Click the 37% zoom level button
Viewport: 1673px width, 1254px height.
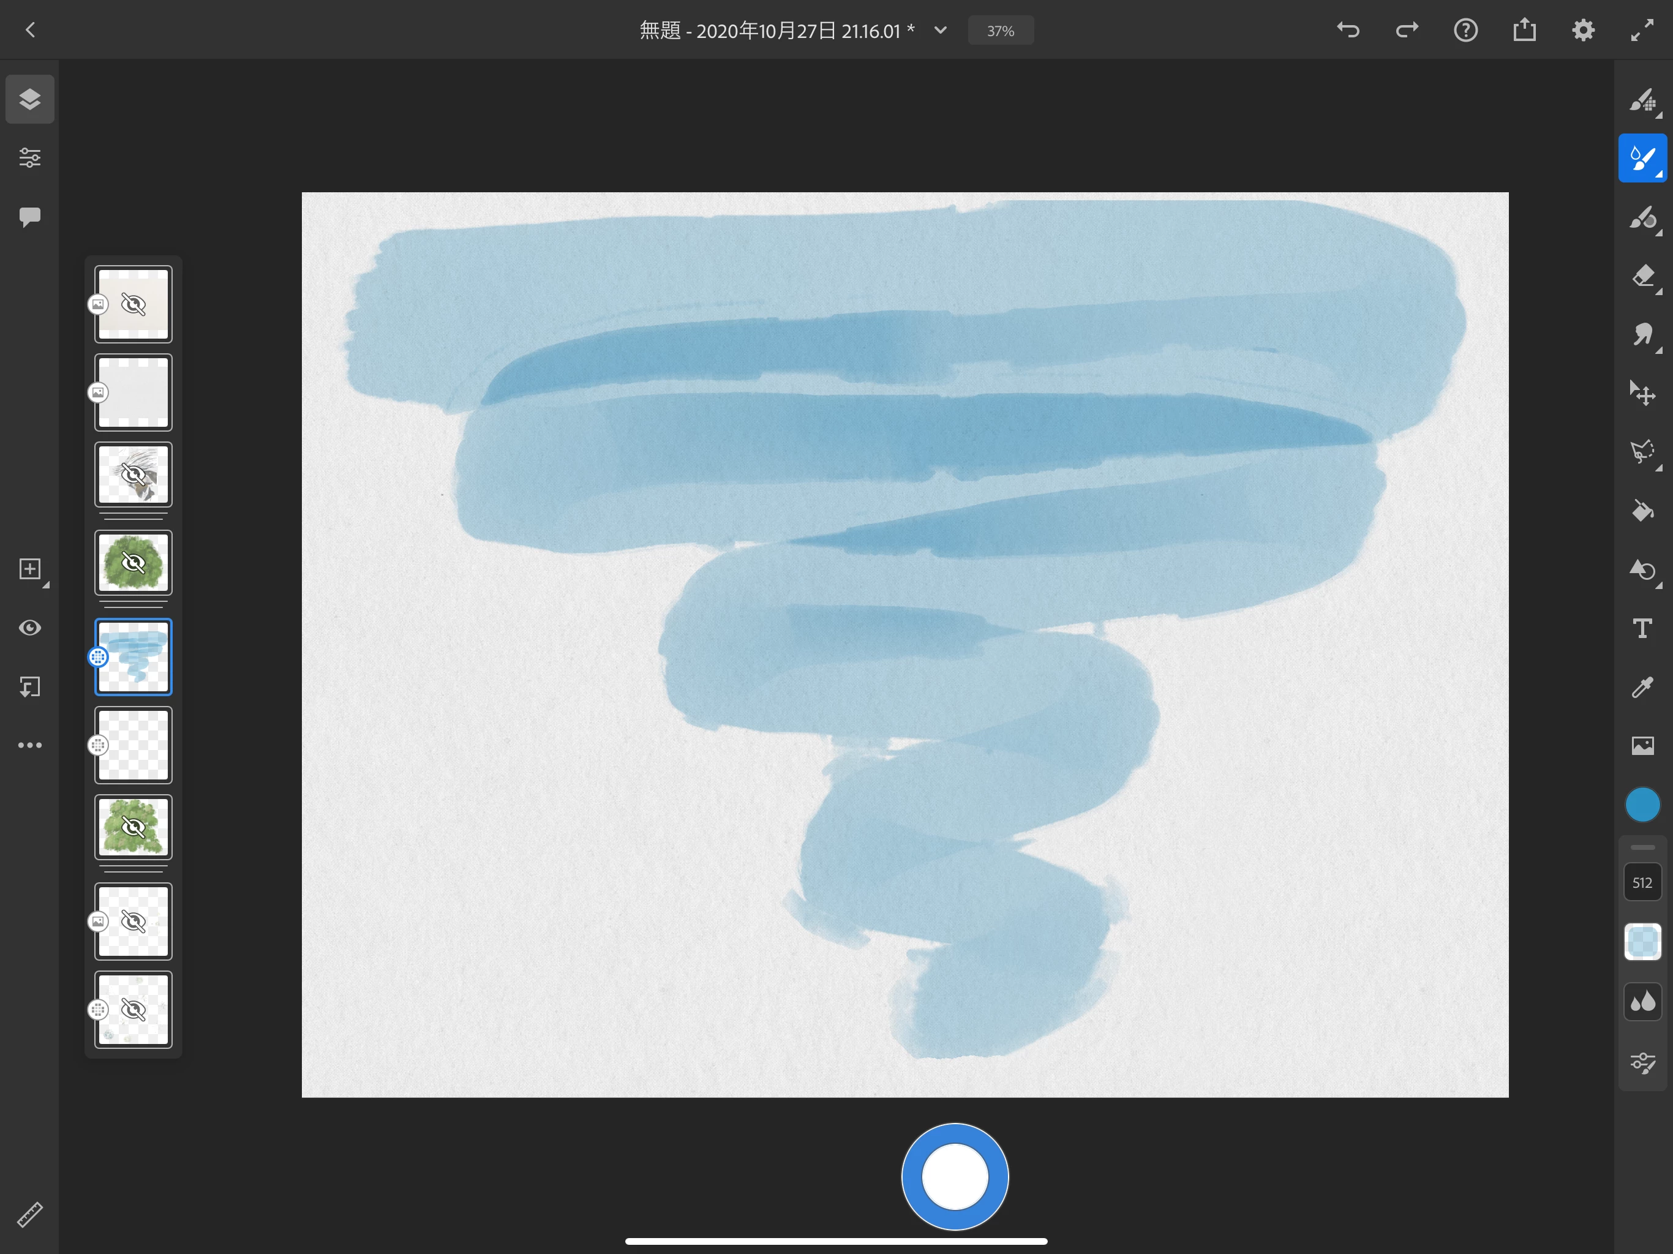click(1000, 31)
